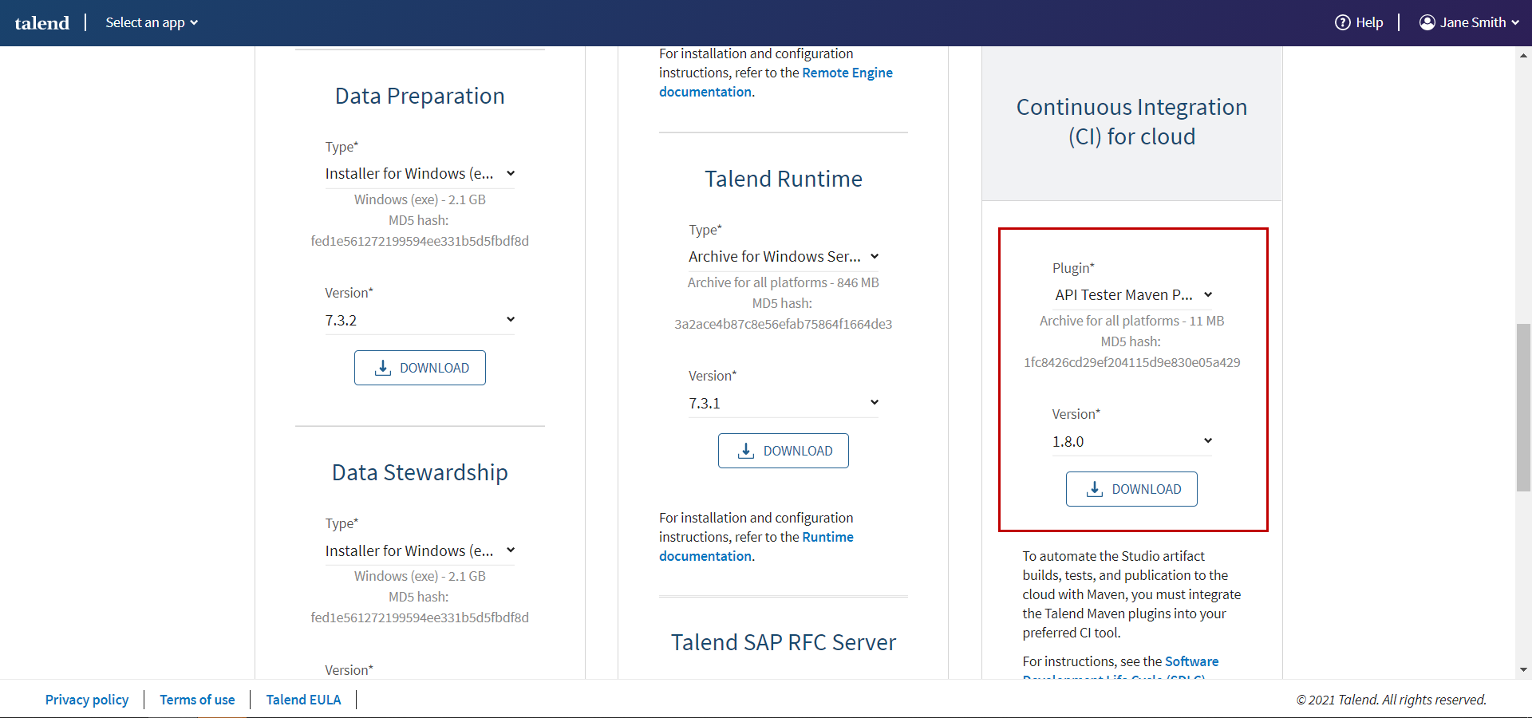Screen dimensions: 1532x718
Task: Select the Talend Runtime MD5 hash 3a2ace4b text
Action: pos(784,324)
